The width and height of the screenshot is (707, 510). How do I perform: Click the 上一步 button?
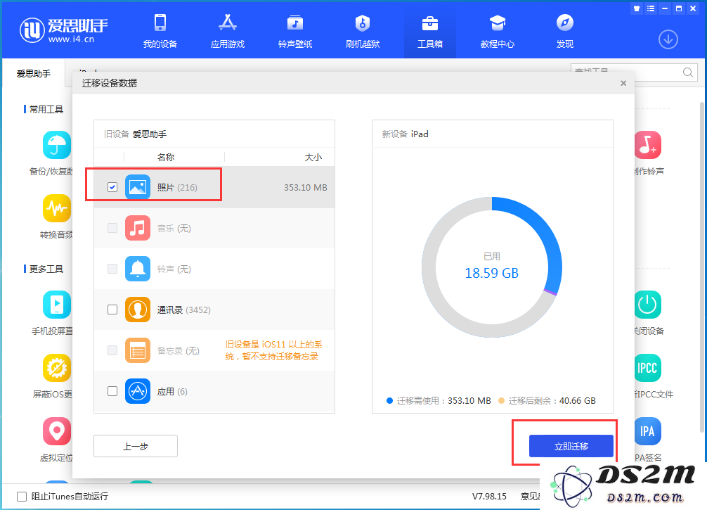[x=136, y=447]
